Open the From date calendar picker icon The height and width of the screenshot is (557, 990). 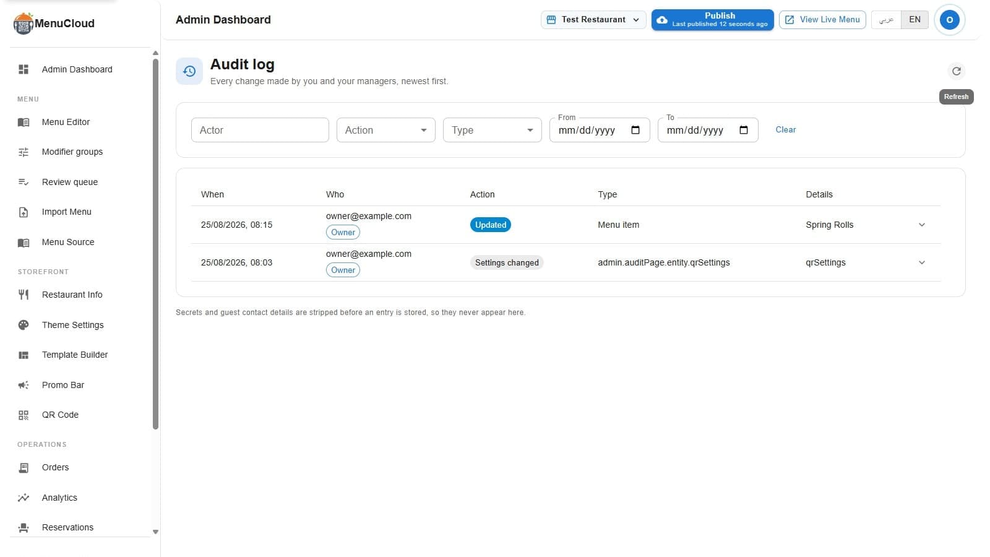pos(635,130)
